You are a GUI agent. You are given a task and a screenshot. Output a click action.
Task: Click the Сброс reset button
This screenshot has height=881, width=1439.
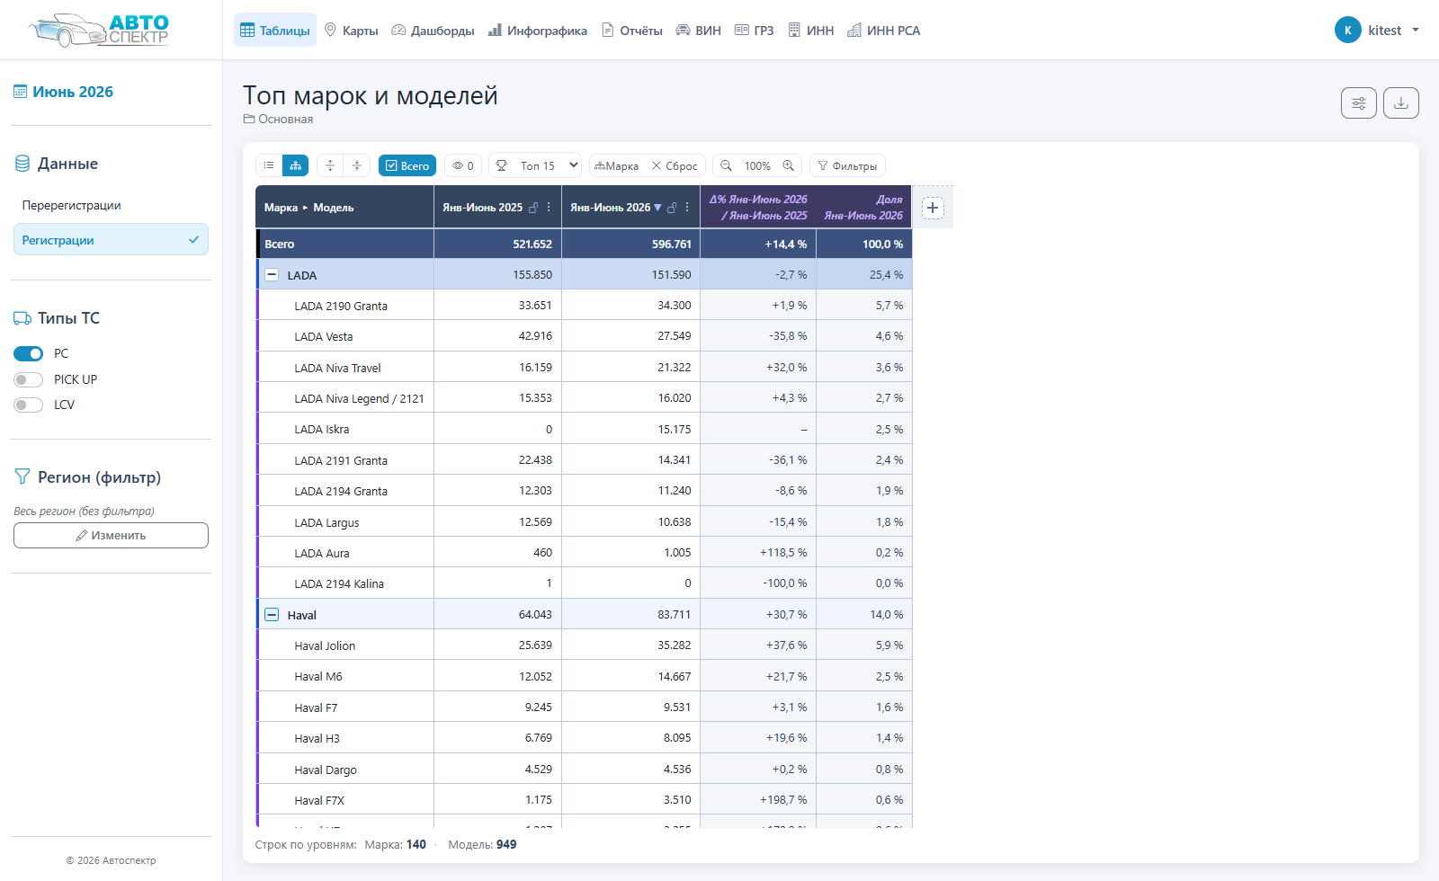(x=675, y=165)
